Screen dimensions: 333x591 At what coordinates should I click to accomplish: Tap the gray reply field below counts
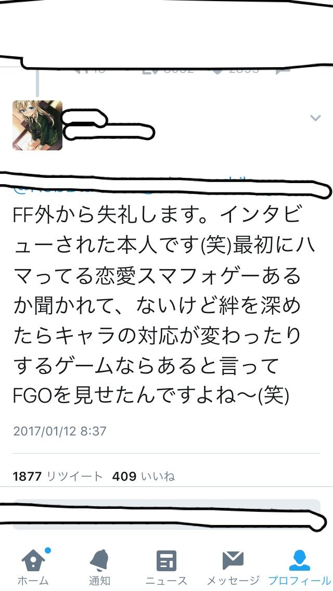click(x=166, y=515)
